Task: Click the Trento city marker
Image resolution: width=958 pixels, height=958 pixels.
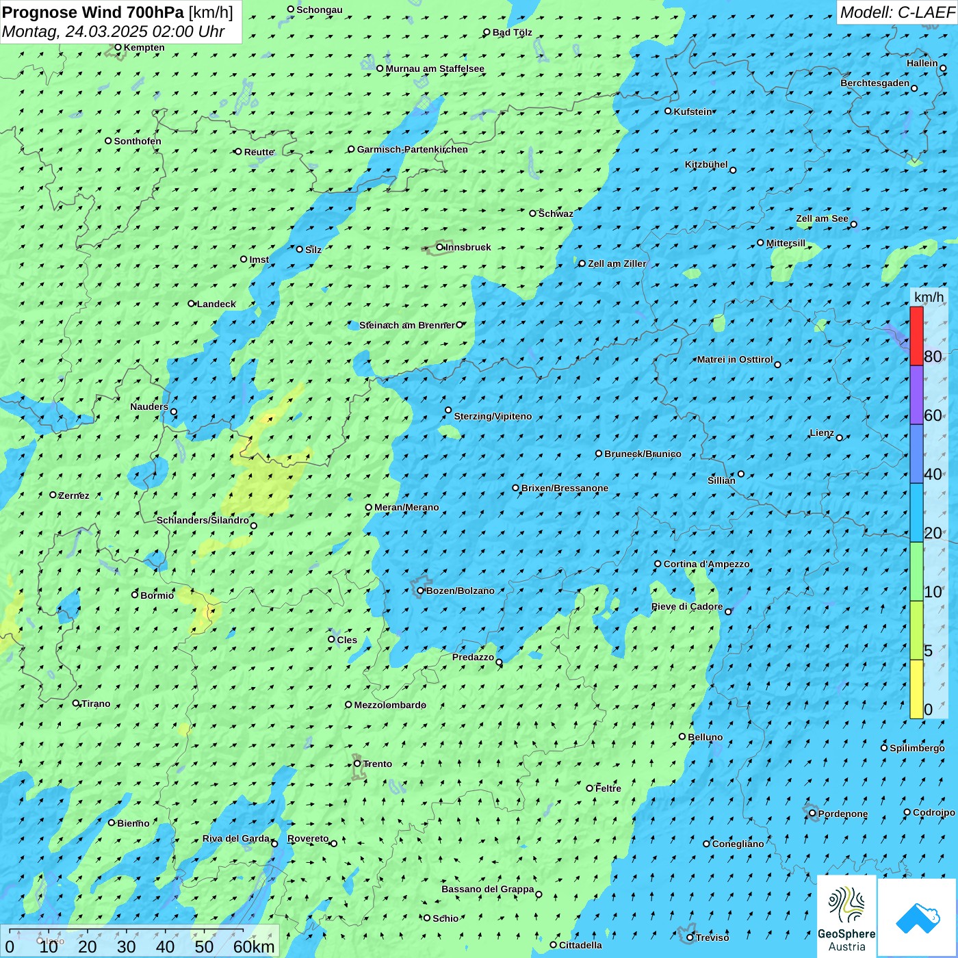Action: 357,764
